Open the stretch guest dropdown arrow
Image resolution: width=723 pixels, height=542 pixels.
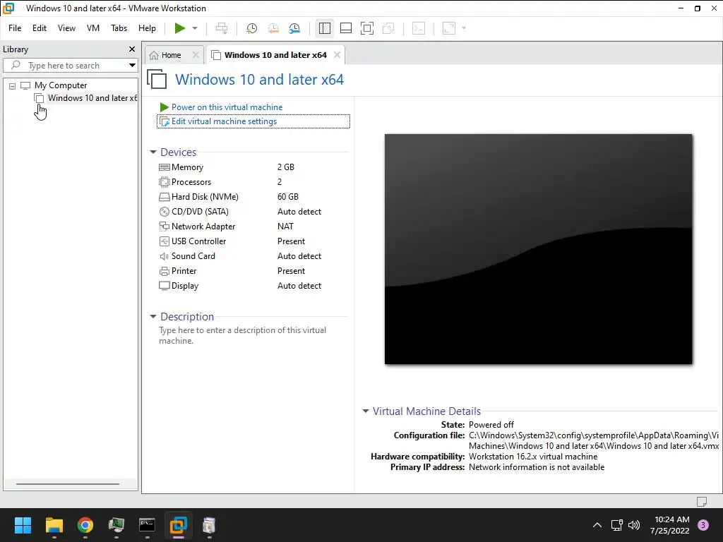pos(464,28)
